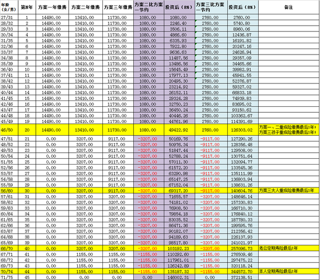Image resolution: width=320 pixels, height=280 pixels.
Task: Click the value 127290.26
Action: (x=243, y=139)
